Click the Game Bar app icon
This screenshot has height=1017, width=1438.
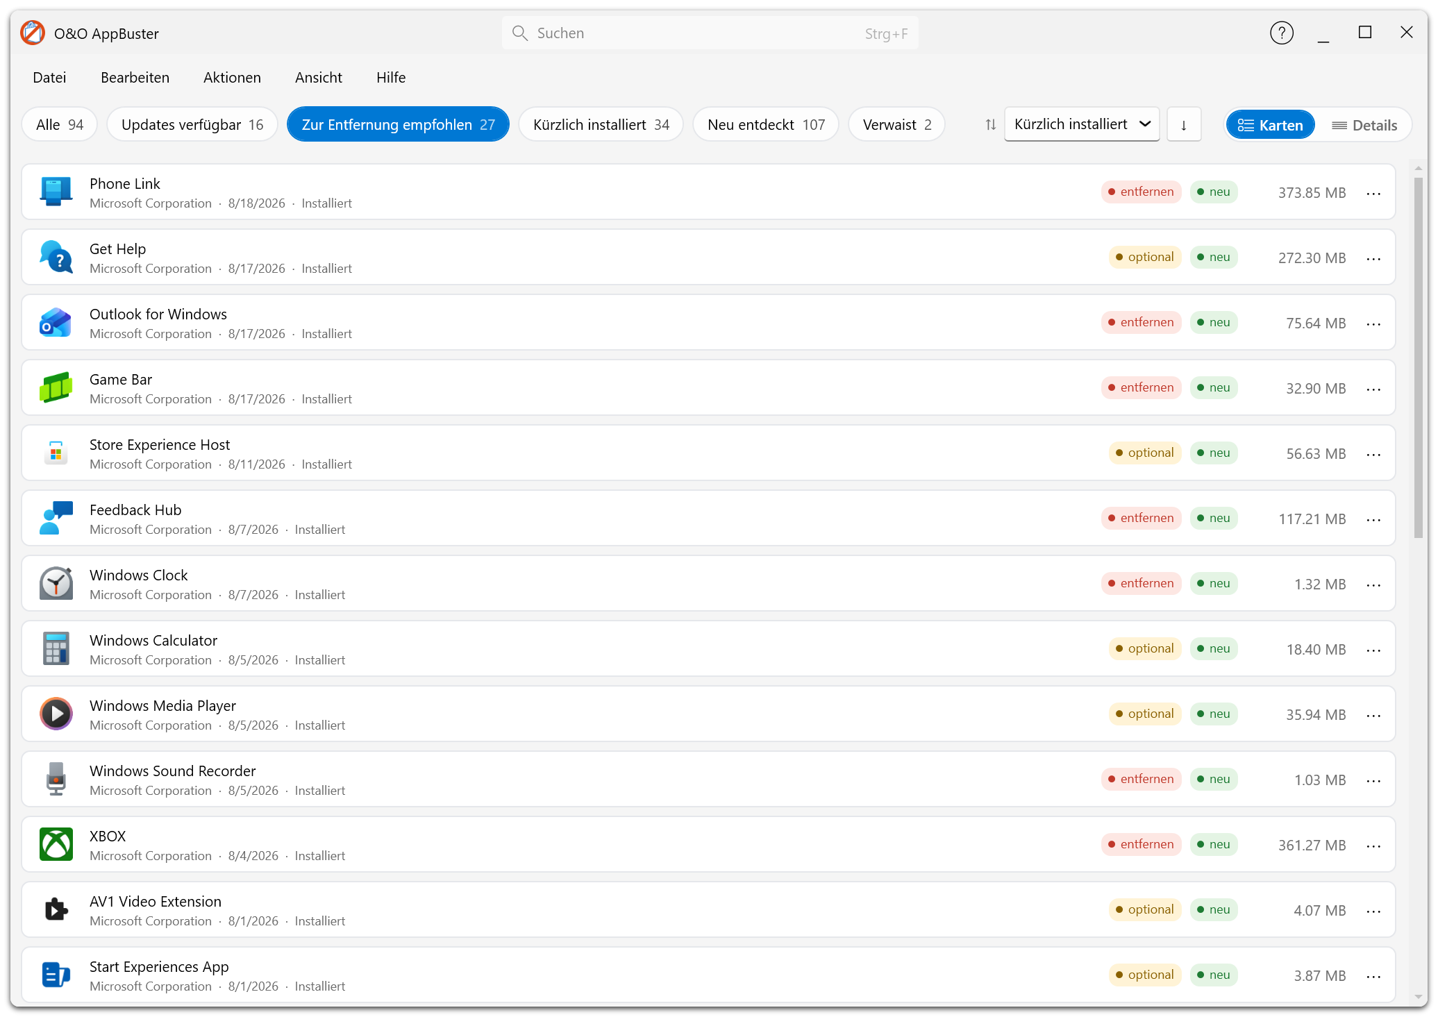[x=56, y=387]
